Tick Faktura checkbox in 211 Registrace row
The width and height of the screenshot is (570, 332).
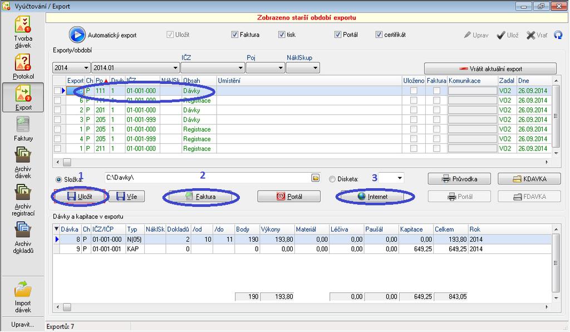point(436,148)
